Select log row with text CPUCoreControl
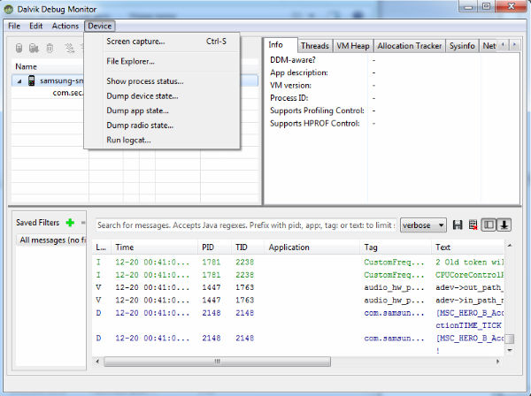 (298, 275)
